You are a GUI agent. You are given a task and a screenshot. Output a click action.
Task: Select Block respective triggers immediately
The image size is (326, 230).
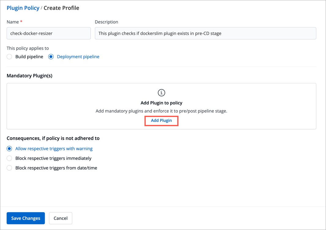pos(9,158)
